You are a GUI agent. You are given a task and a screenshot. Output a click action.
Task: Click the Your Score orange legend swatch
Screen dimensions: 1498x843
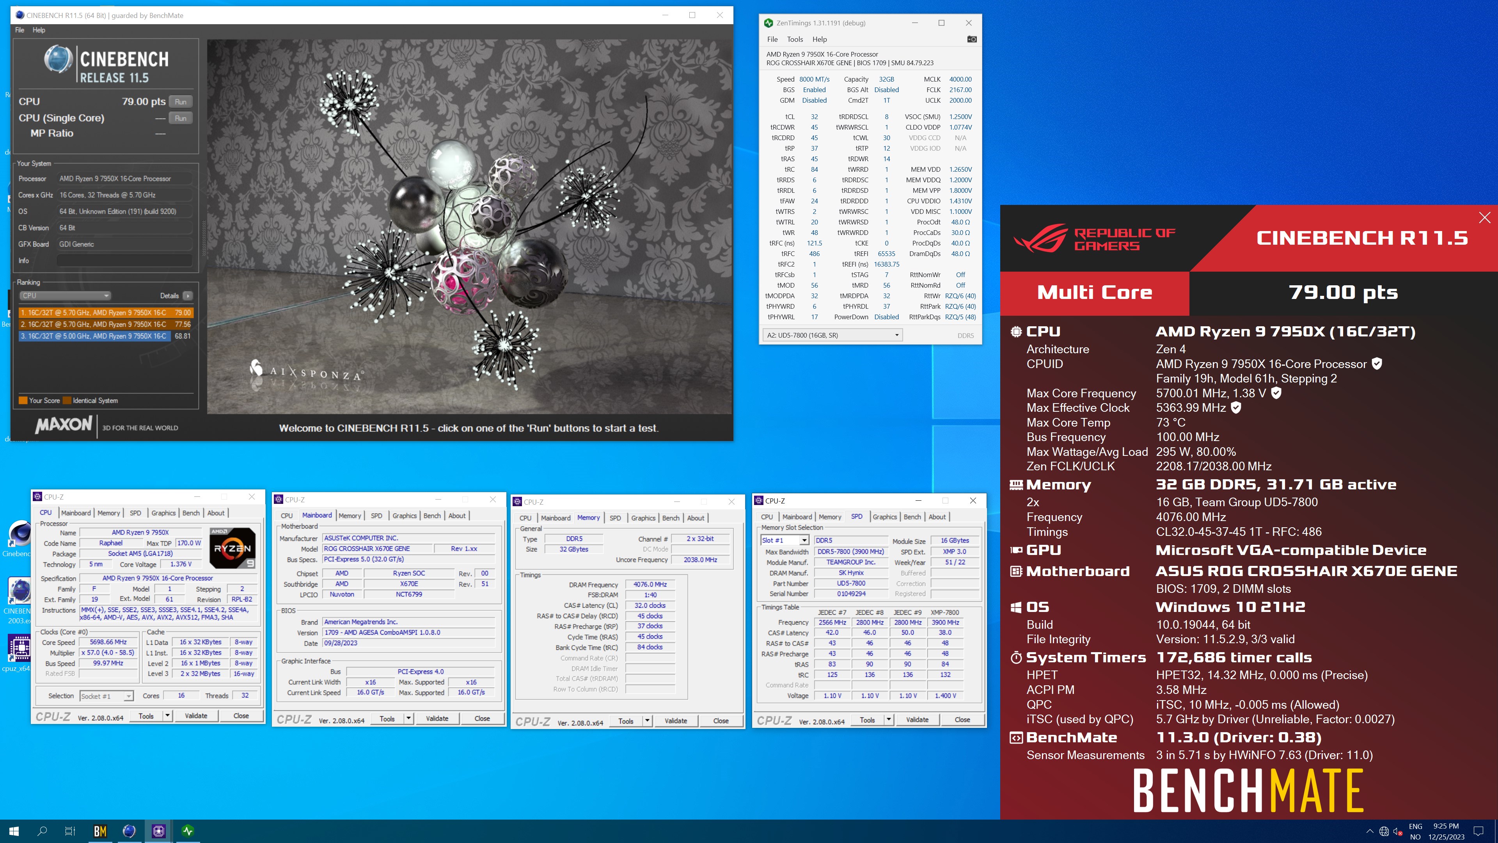pos(23,400)
